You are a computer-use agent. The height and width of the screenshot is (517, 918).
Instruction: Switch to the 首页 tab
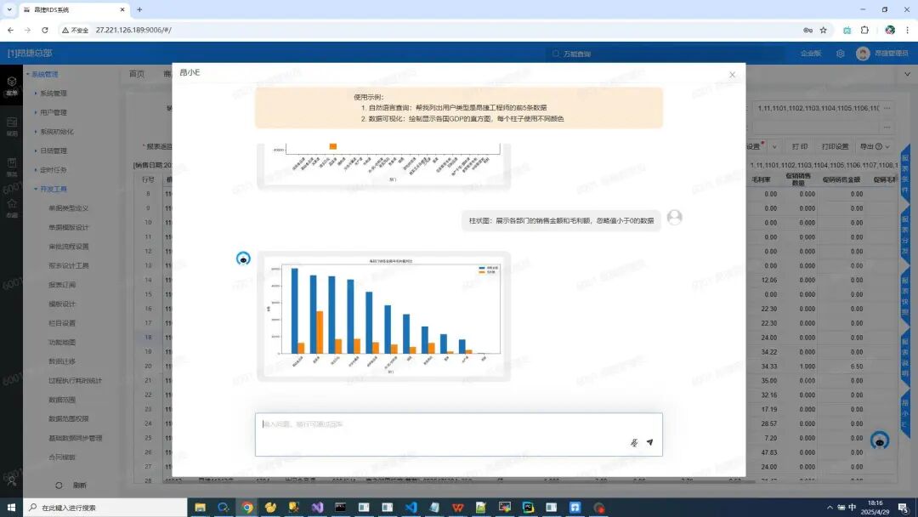136,74
